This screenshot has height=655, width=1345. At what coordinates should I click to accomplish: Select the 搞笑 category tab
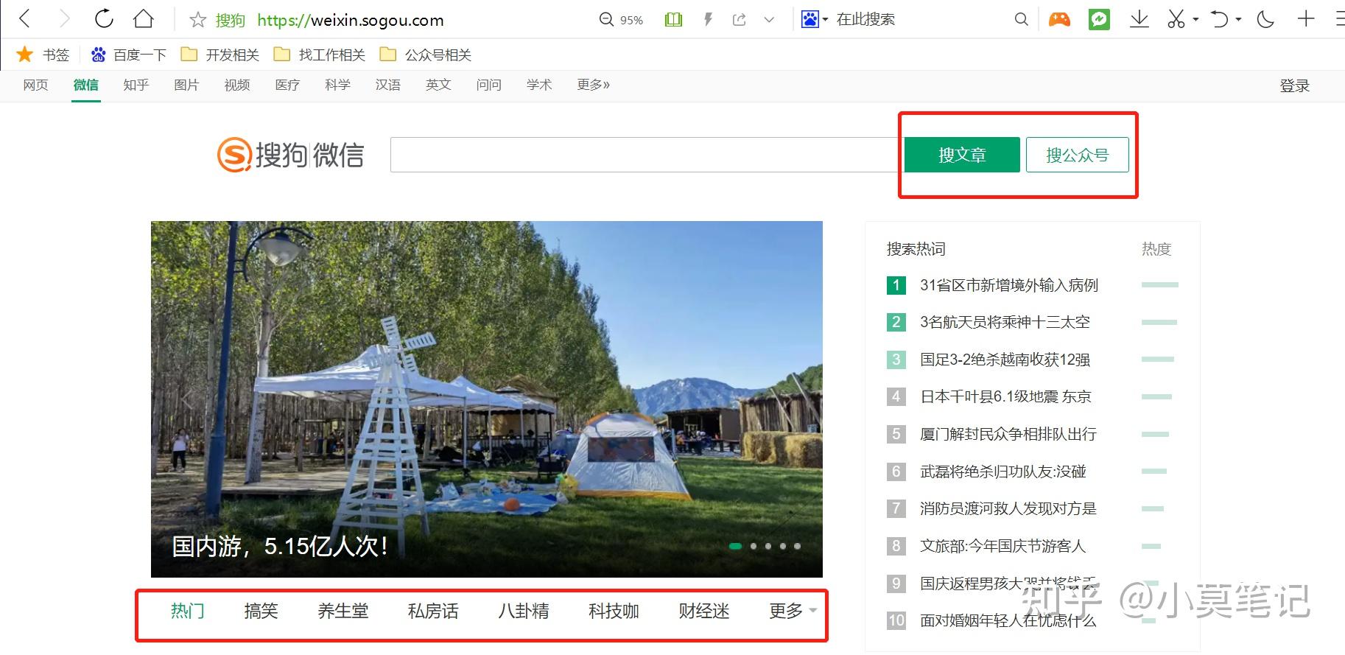click(261, 611)
